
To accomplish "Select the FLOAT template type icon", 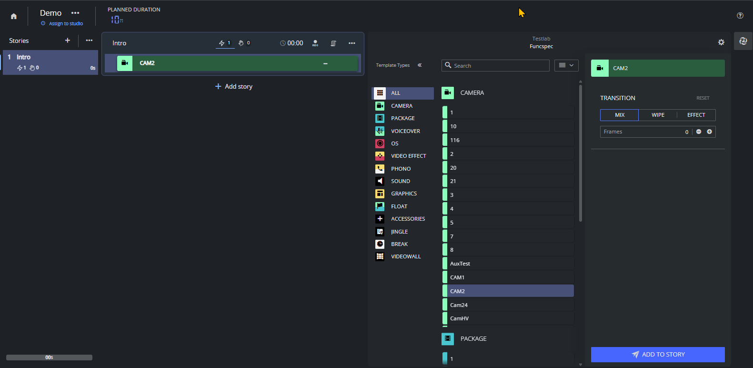I will (x=380, y=206).
